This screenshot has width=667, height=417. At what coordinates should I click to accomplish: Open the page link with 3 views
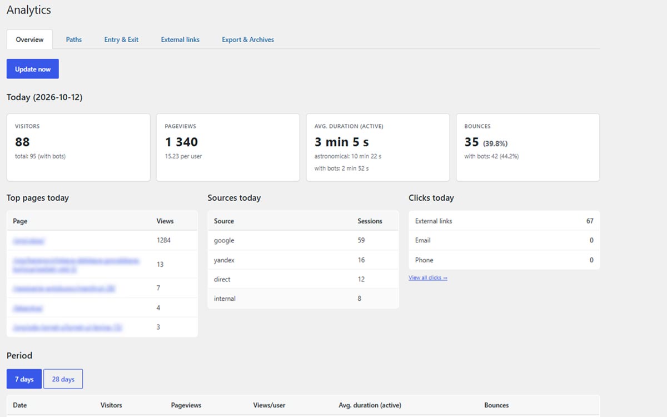[x=67, y=327]
